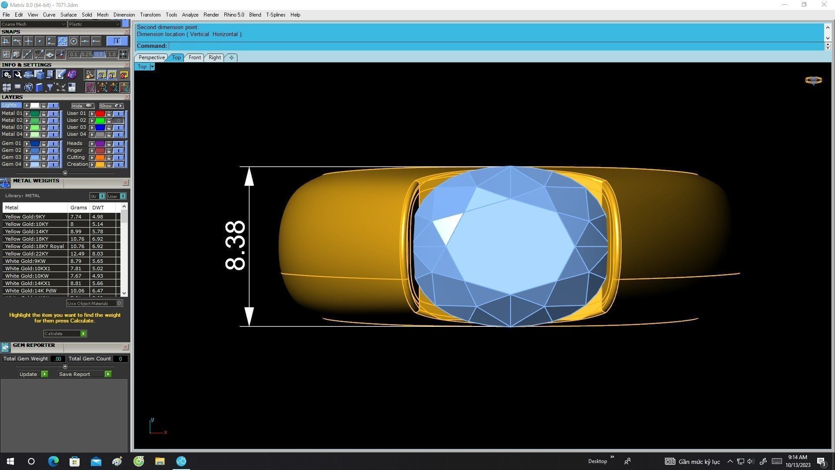Open the notepad with pencil icon
The height and width of the screenshot is (470, 835).
pos(60,75)
